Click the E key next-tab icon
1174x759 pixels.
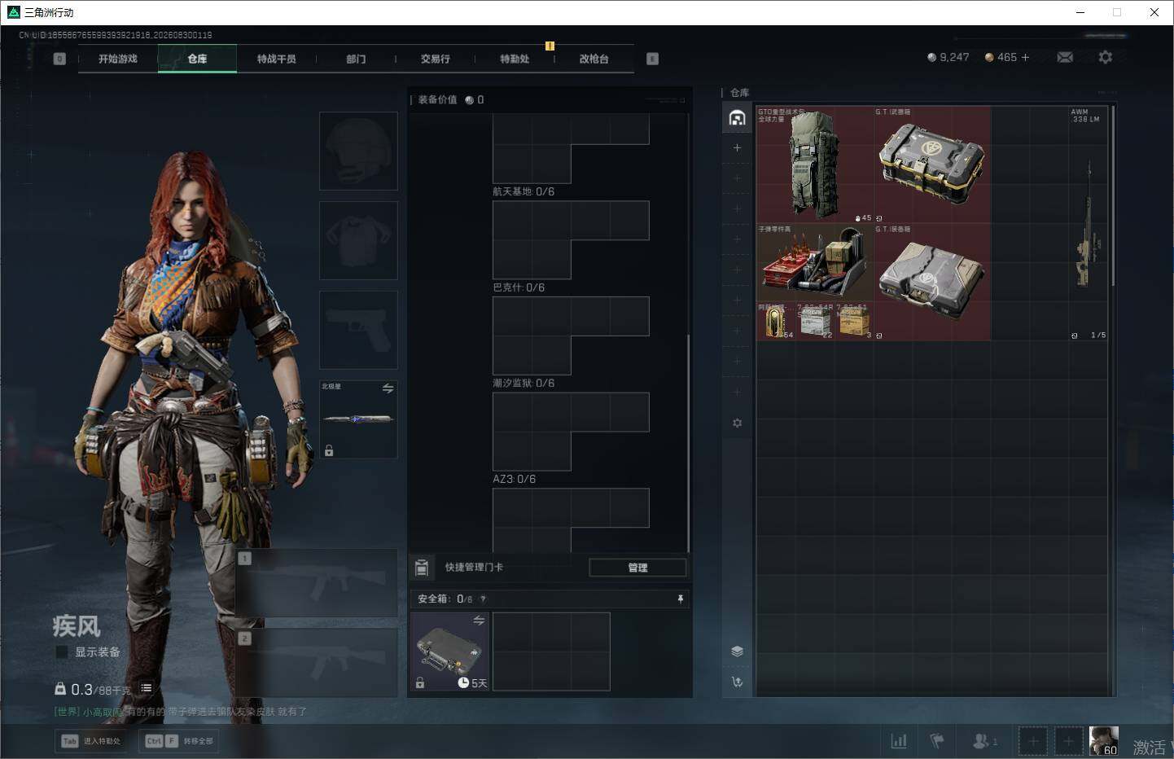(x=652, y=59)
